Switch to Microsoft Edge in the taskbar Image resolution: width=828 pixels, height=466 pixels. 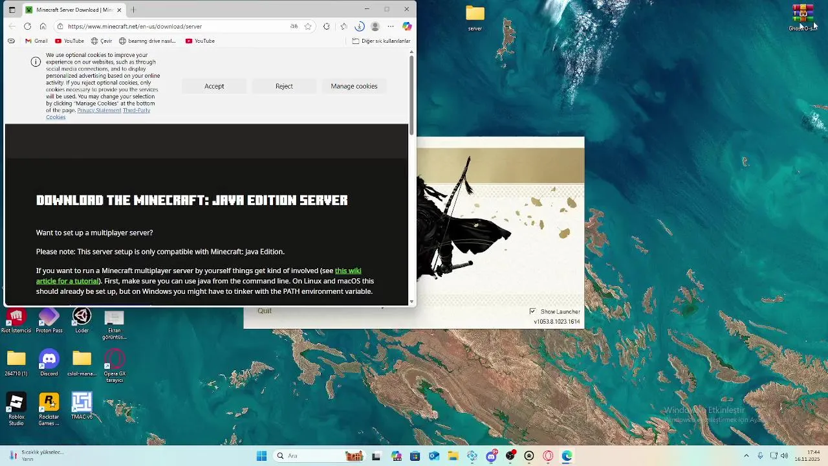click(567, 456)
